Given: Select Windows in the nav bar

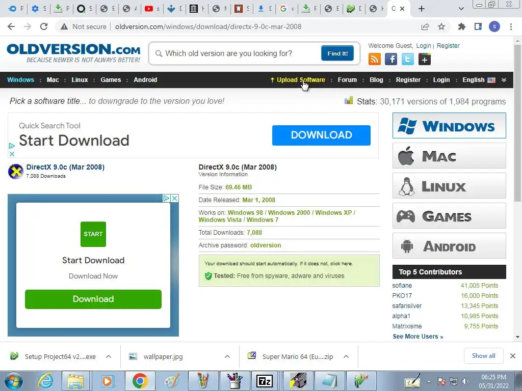Looking at the screenshot, I should [x=20, y=80].
